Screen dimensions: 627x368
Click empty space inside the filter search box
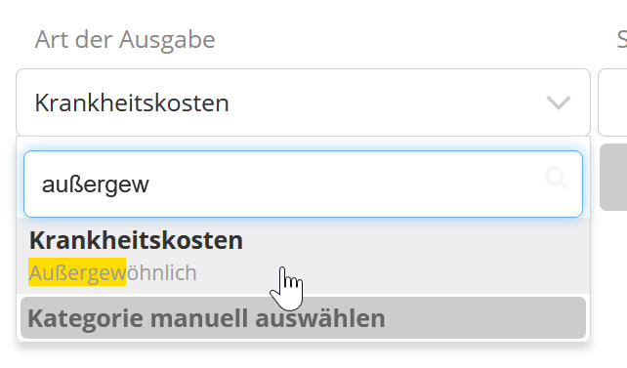pos(344,184)
